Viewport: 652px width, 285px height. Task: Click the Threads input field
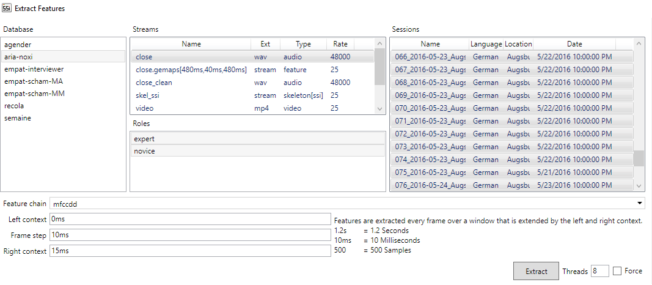click(599, 271)
